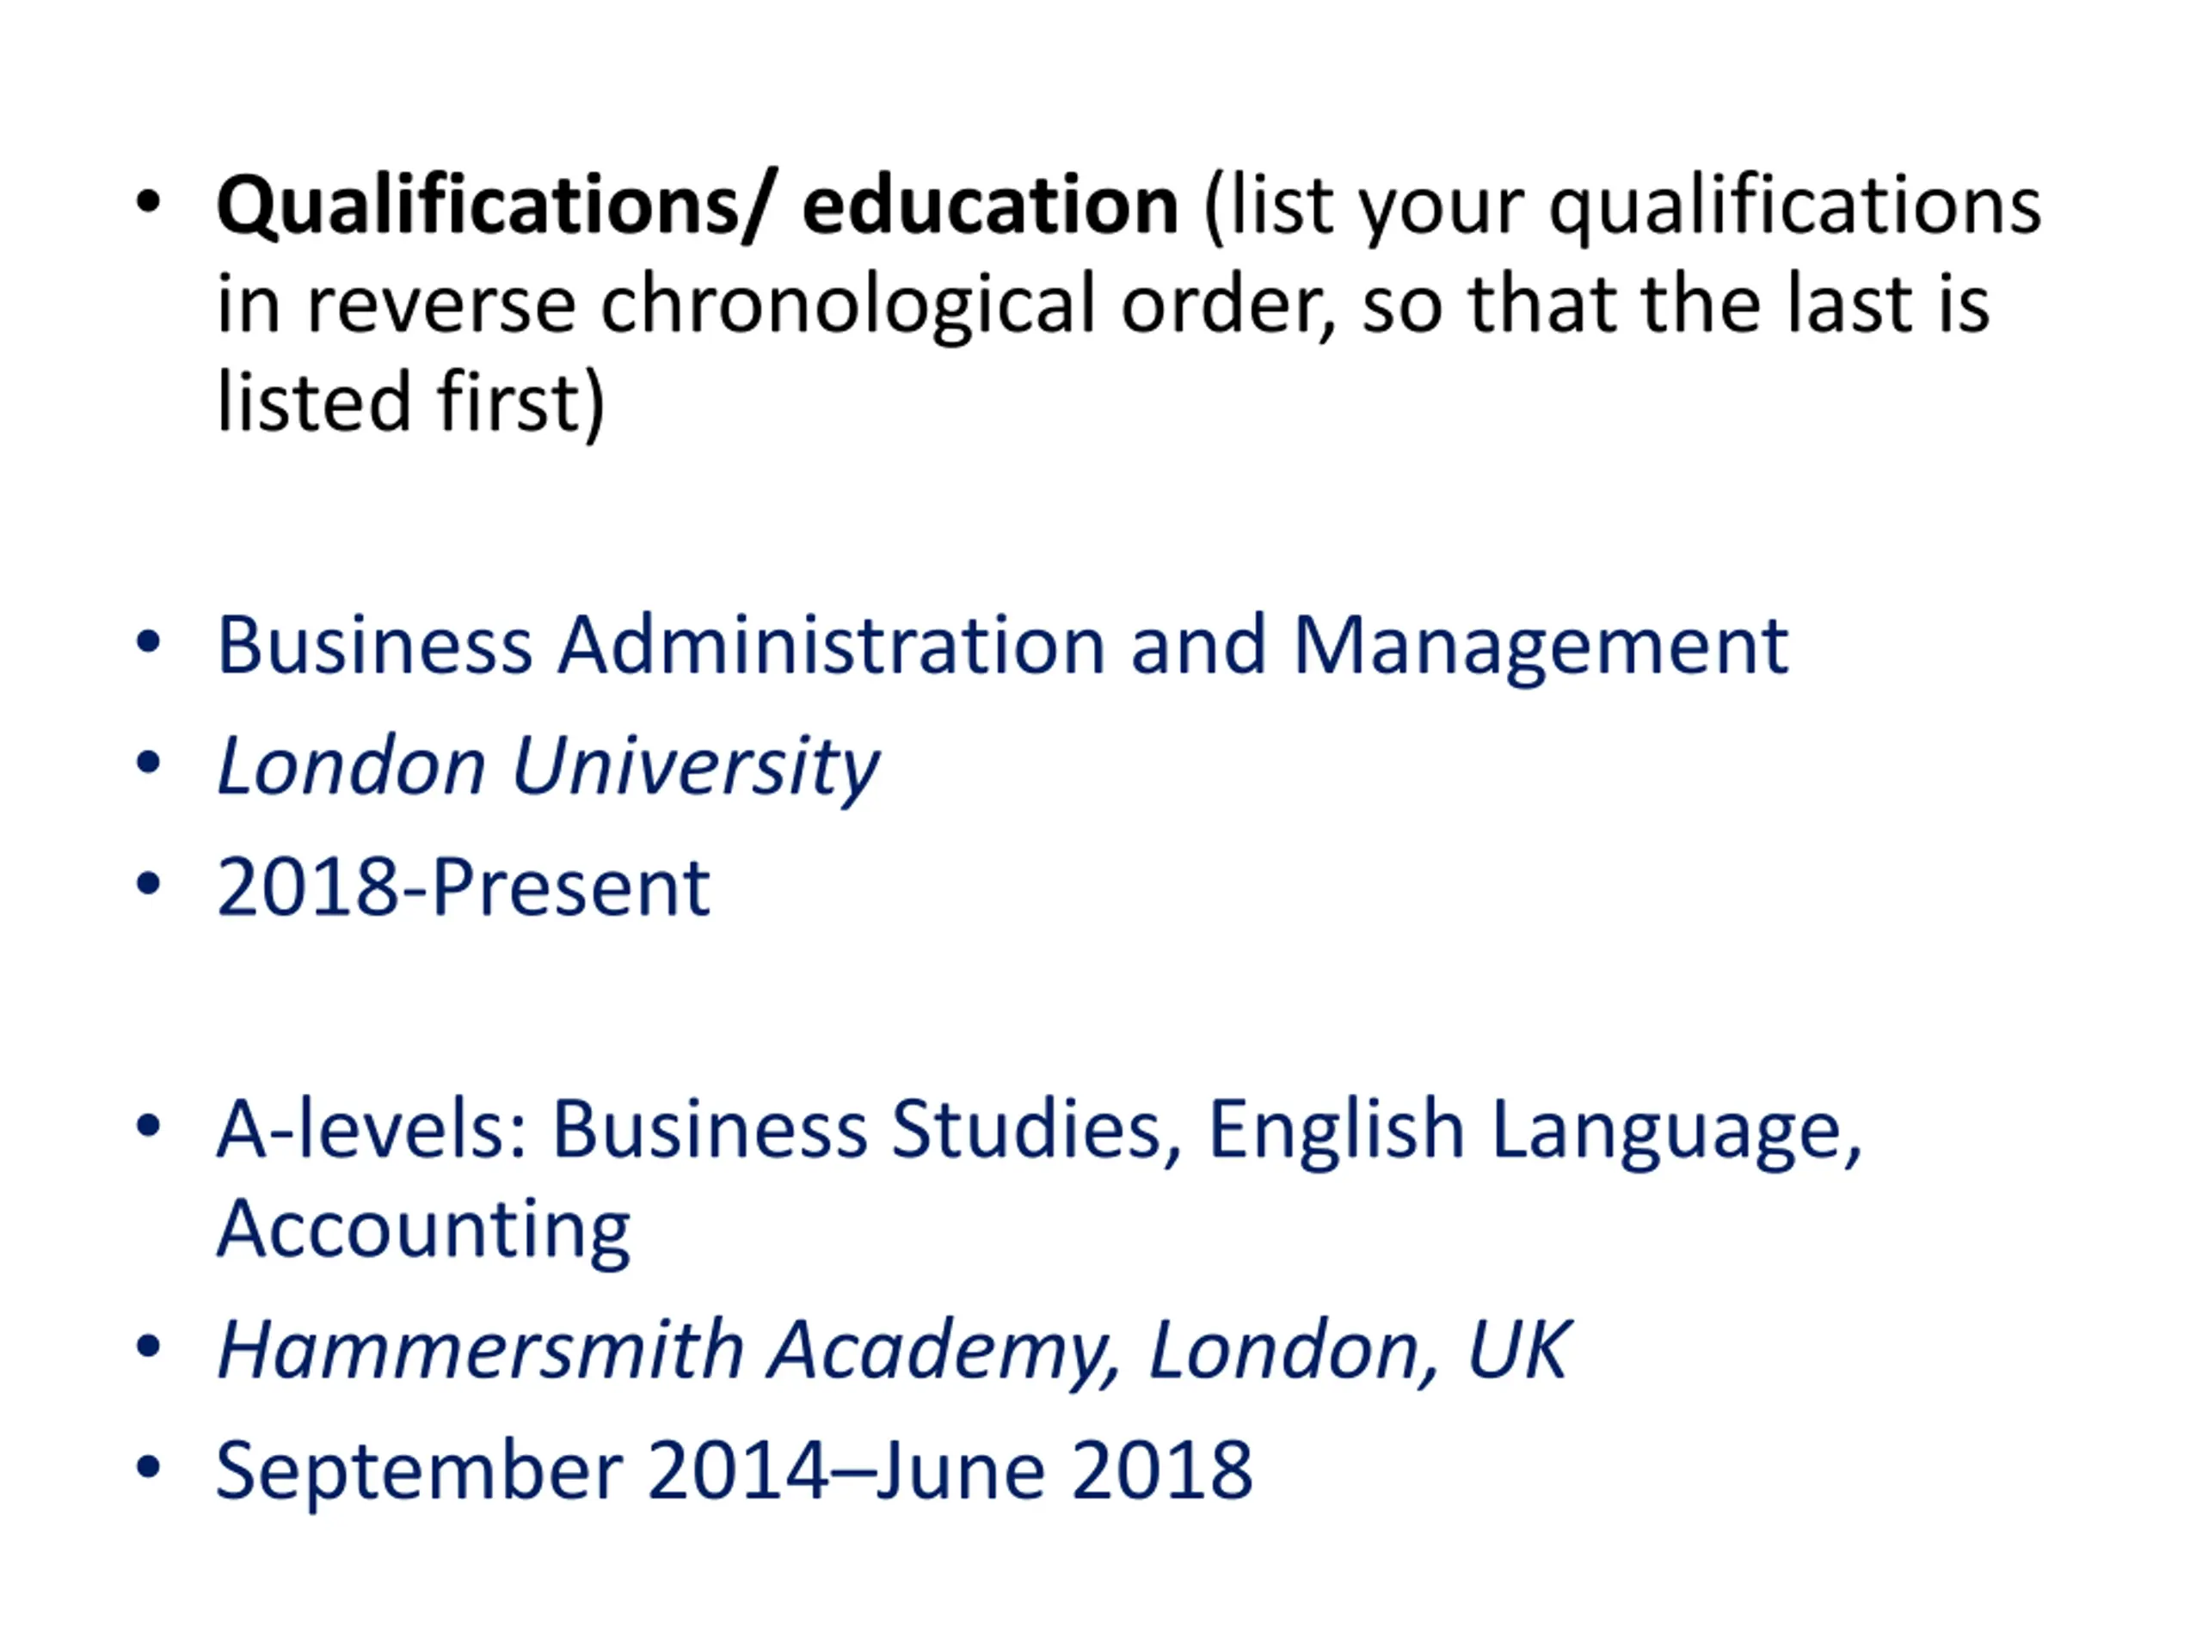Click the word 'Management'

click(1541, 646)
